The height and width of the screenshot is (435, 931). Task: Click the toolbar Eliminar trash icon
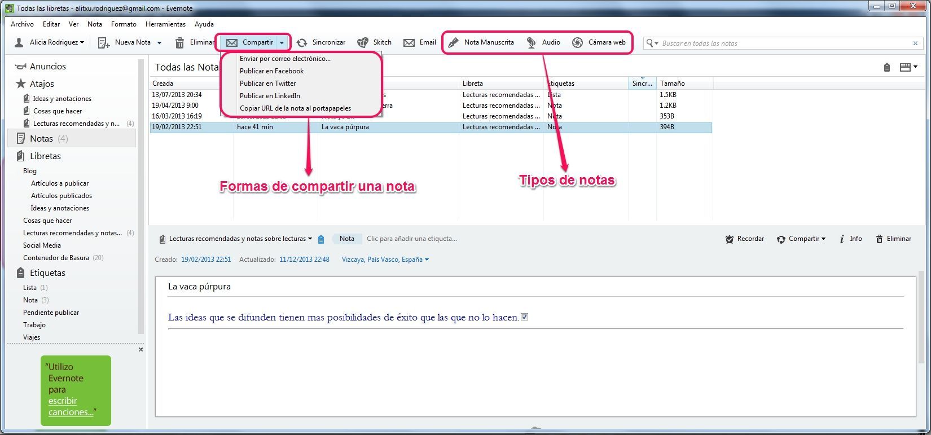click(180, 42)
